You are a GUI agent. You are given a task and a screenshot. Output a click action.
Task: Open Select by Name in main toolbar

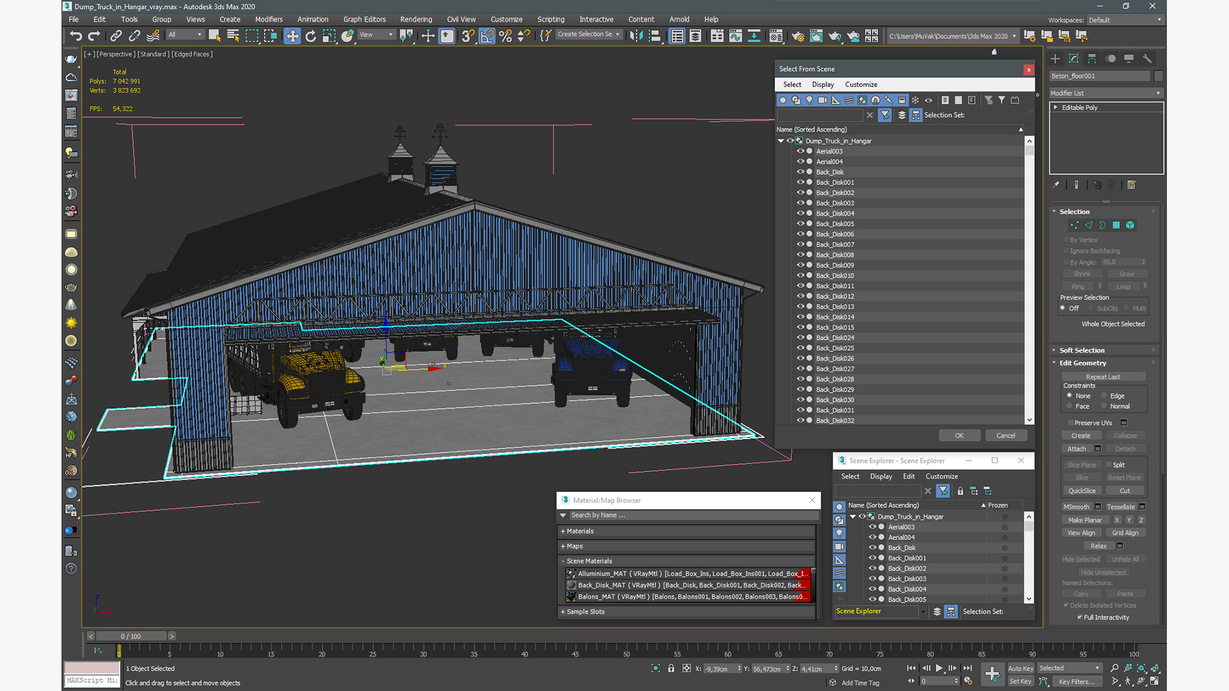click(233, 36)
